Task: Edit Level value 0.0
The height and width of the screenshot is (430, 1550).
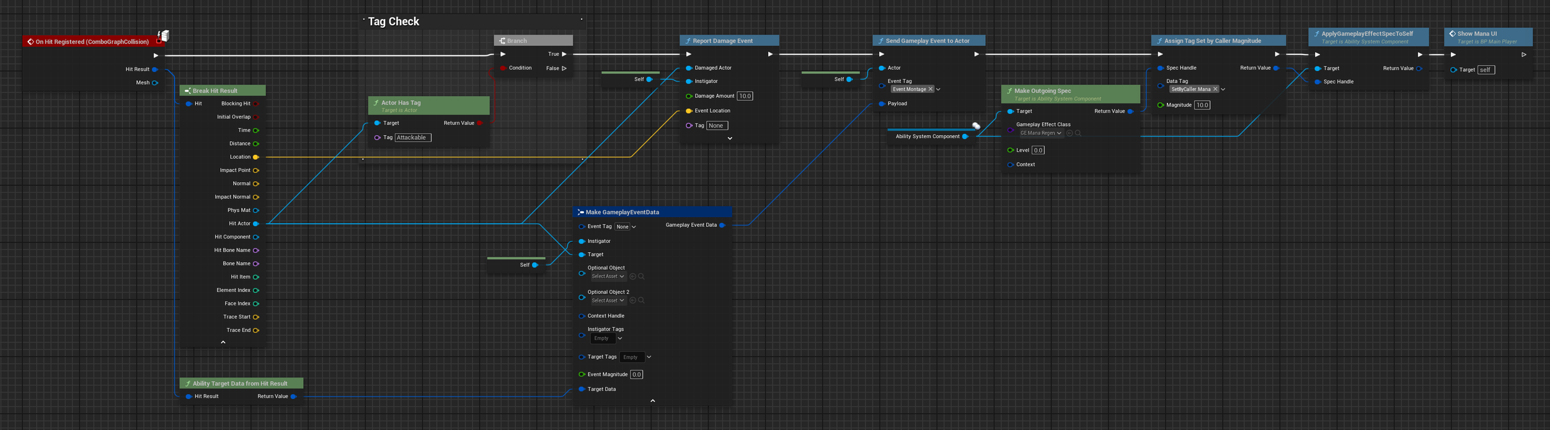Action: click(1038, 151)
